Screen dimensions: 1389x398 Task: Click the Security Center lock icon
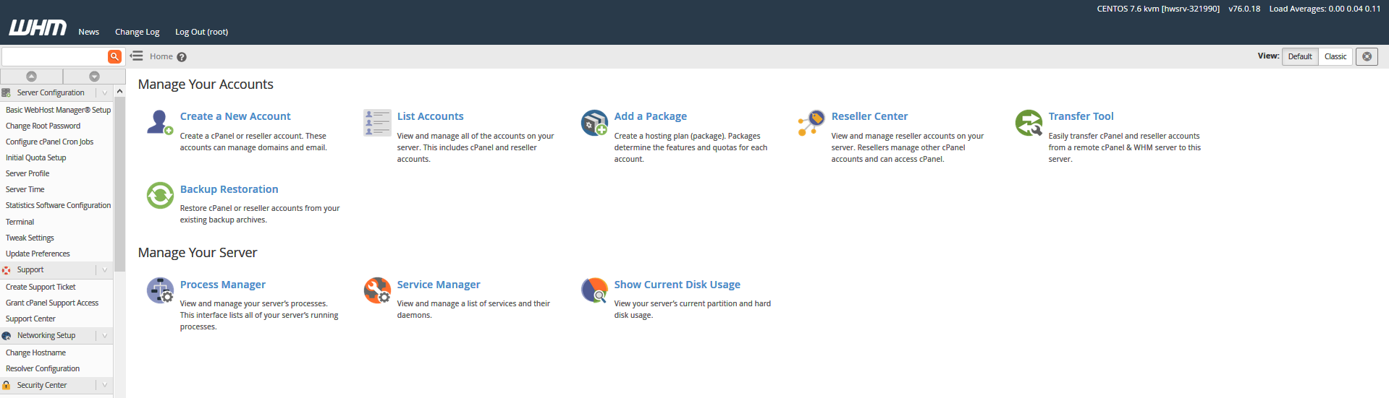coord(6,386)
